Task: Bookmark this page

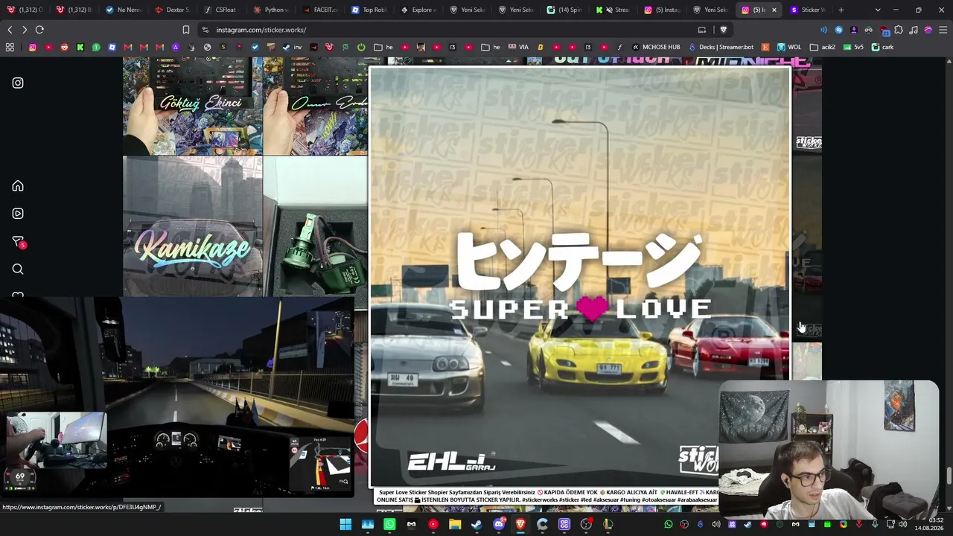Action: (x=186, y=30)
